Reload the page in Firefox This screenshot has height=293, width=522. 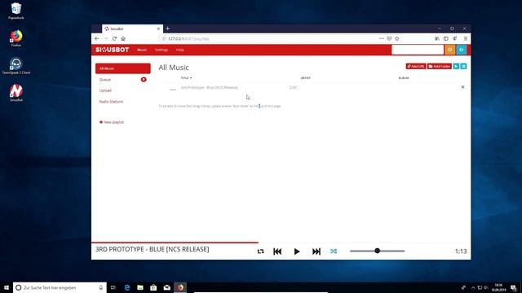point(114,38)
